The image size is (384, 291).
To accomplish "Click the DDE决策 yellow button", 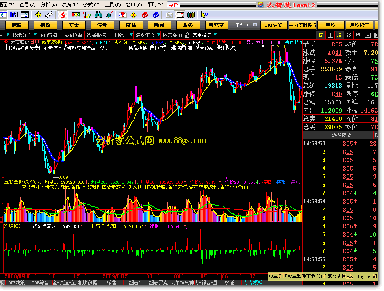I will tap(274, 25).
